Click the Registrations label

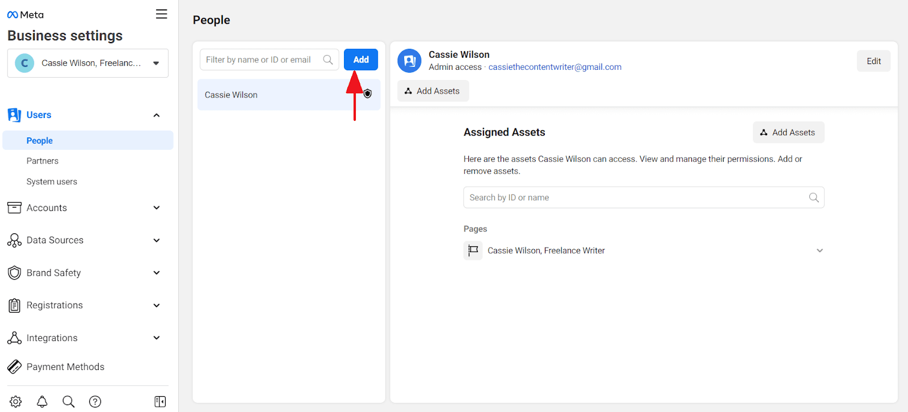click(55, 305)
